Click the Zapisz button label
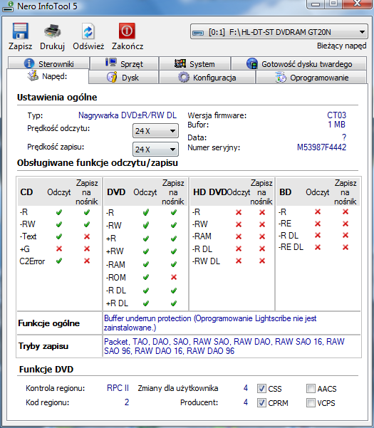Screen dimensions: 374x428 point(20,46)
